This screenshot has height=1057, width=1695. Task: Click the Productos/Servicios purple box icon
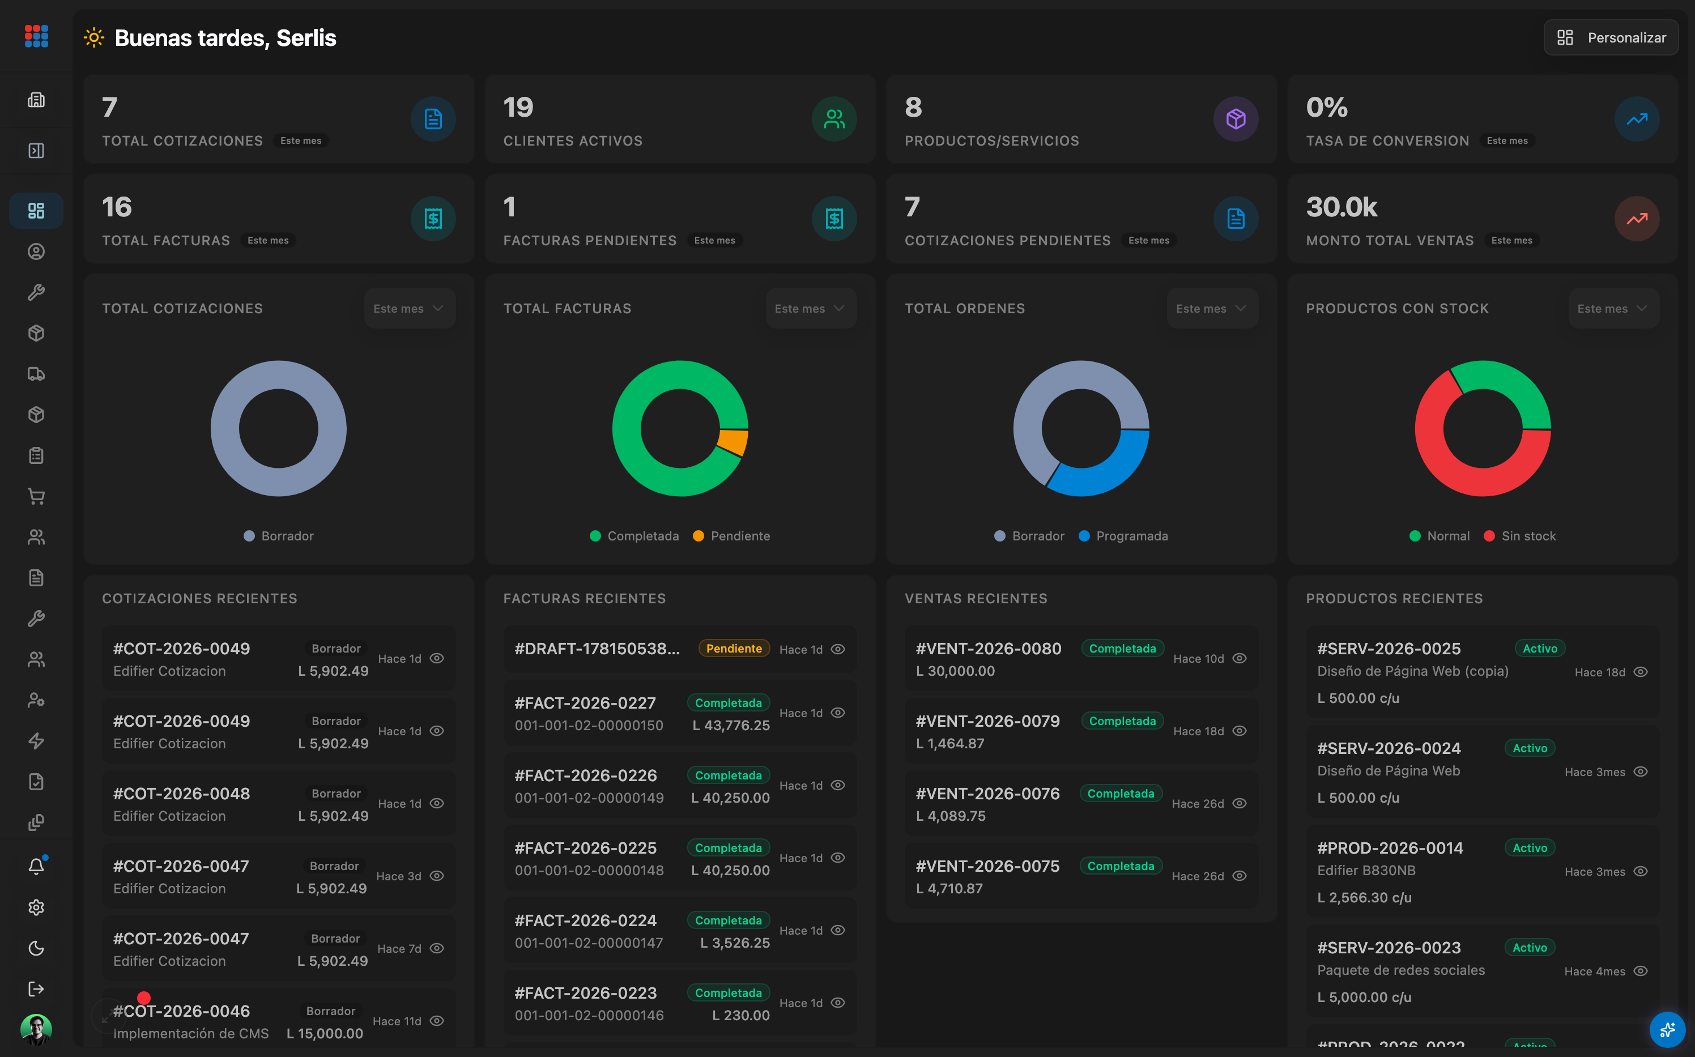pyautogui.click(x=1235, y=119)
